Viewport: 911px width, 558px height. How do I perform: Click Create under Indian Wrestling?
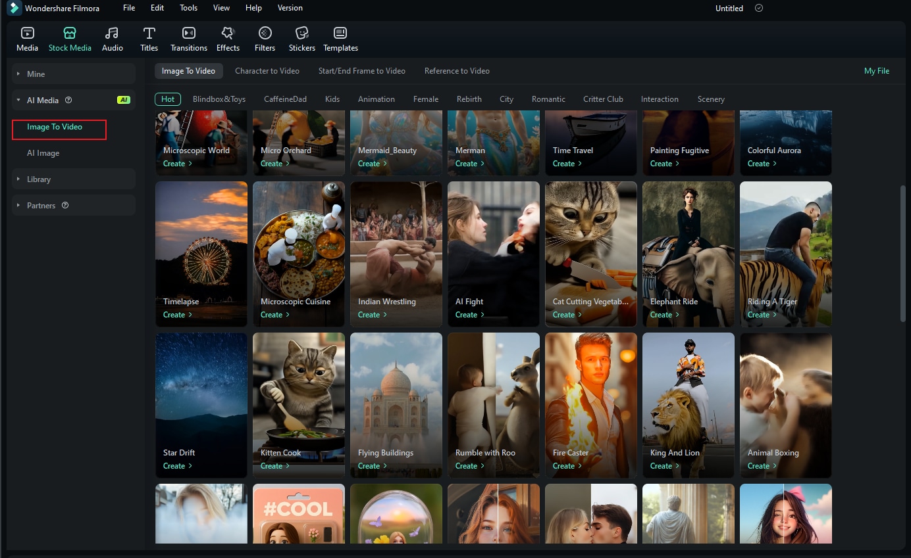[x=373, y=315]
